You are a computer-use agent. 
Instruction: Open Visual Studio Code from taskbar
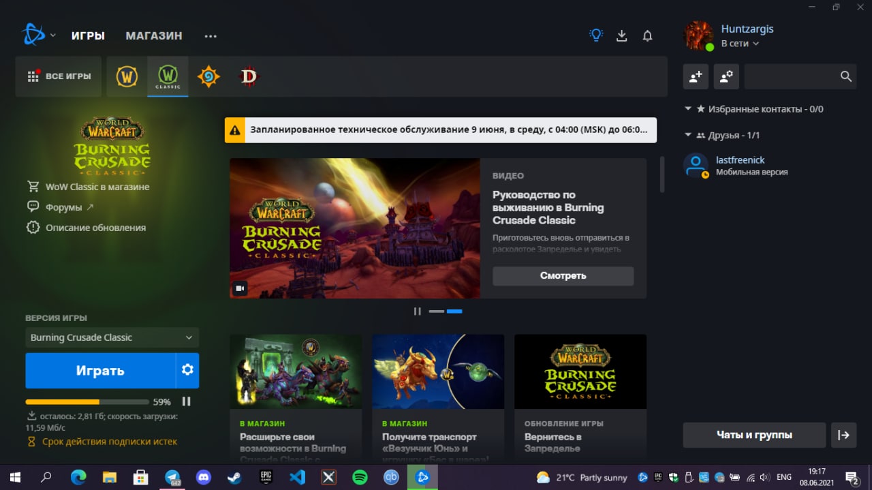pyautogui.click(x=297, y=477)
